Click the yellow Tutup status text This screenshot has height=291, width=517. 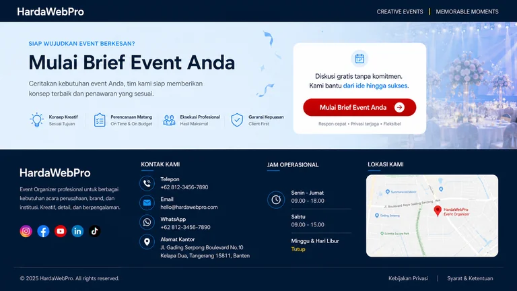click(298, 249)
